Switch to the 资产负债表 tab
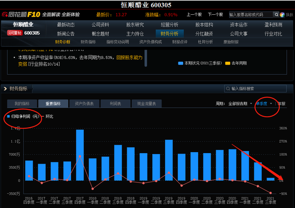The height and width of the screenshot is (208, 295). tap(84, 103)
